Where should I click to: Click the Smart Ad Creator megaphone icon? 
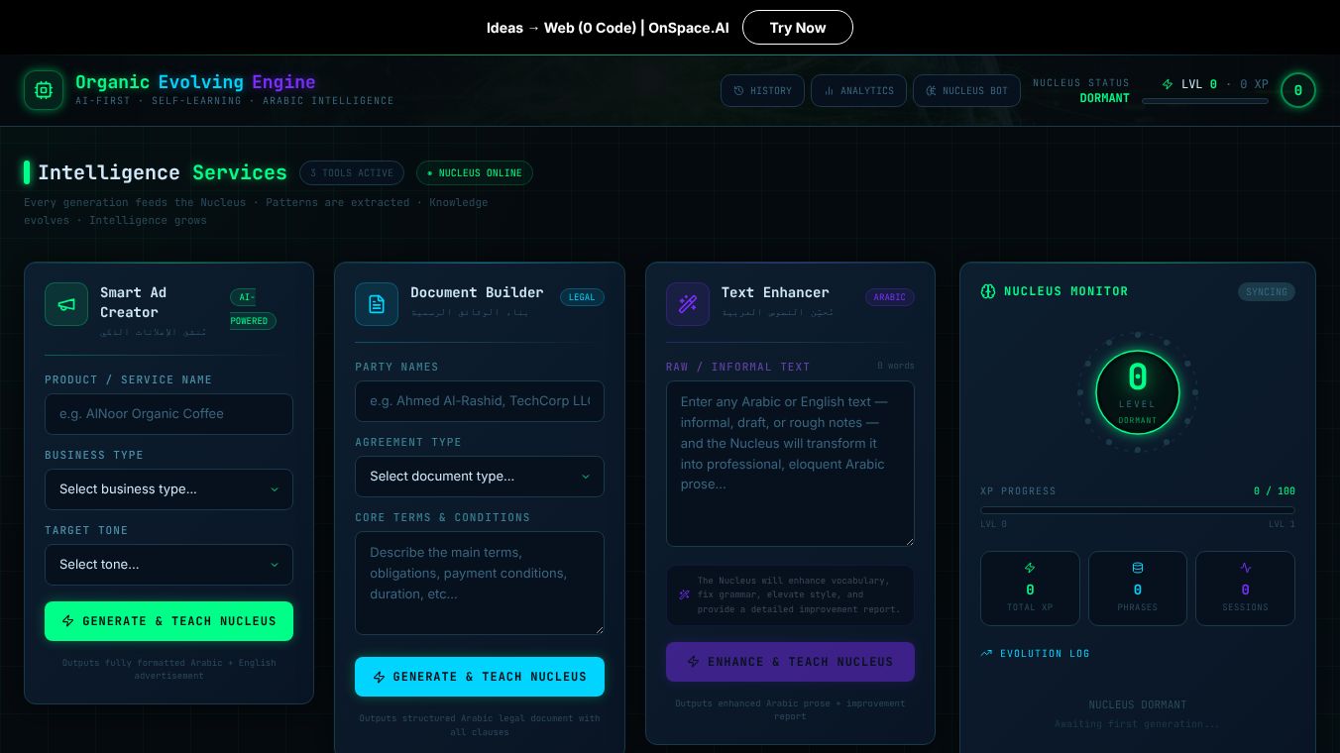pyautogui.click(x=66, y=304)
